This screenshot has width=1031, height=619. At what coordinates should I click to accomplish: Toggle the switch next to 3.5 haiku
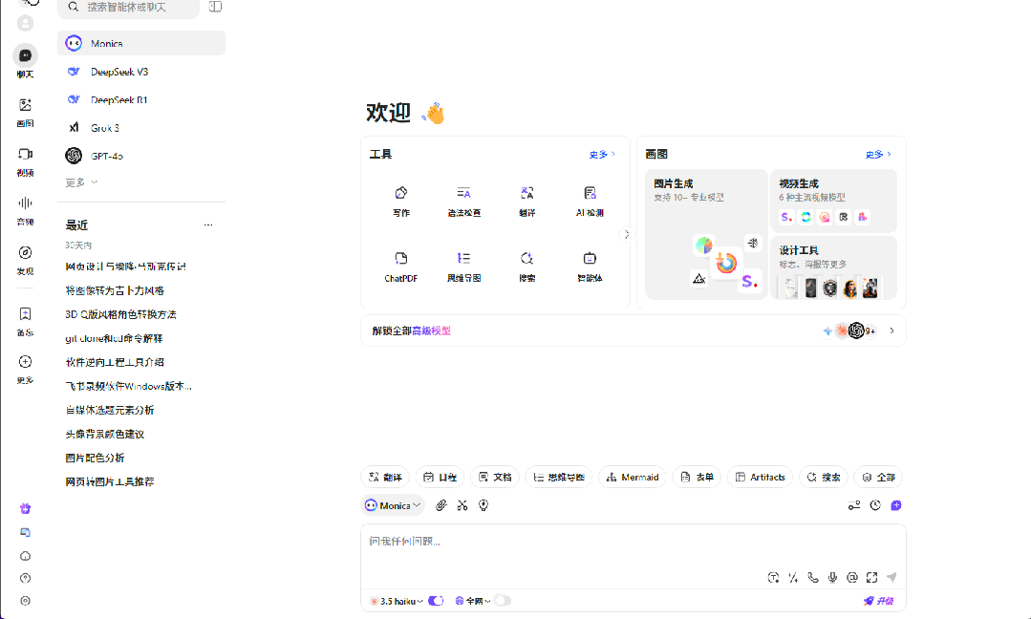click(436, 600)
